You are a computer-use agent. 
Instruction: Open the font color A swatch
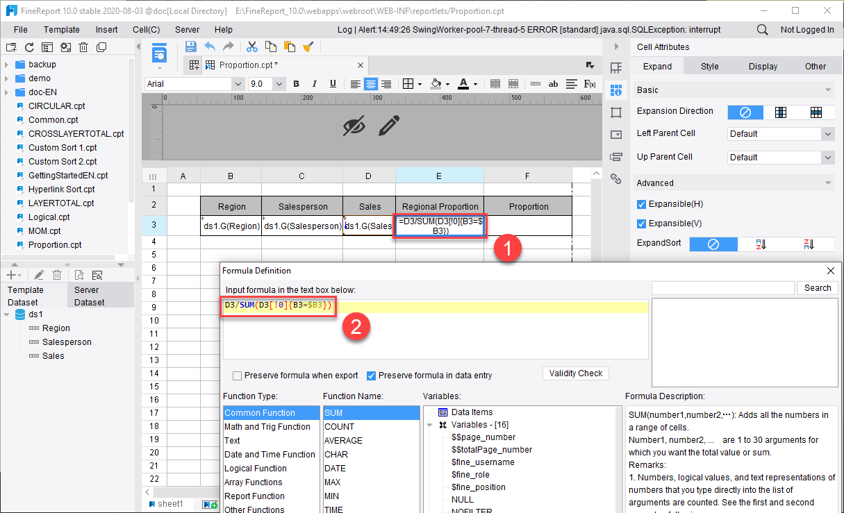tap(463, 84)
